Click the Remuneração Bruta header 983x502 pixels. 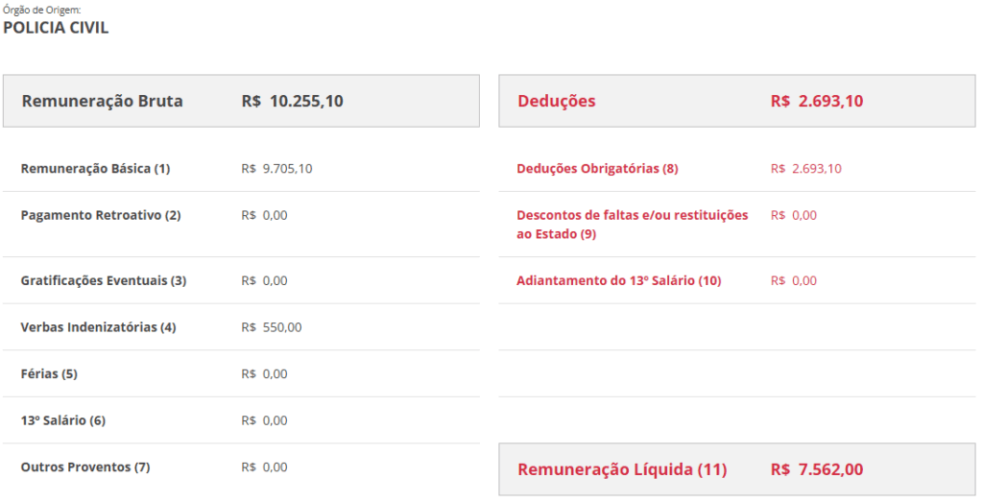(102, 101)
